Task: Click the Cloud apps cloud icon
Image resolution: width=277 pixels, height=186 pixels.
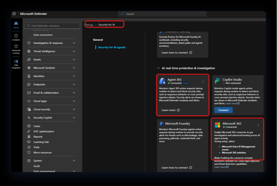Action: [x=29, y=101]
